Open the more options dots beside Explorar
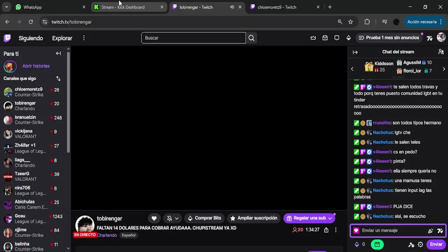The image size is (448, 252). click(84, 38)
